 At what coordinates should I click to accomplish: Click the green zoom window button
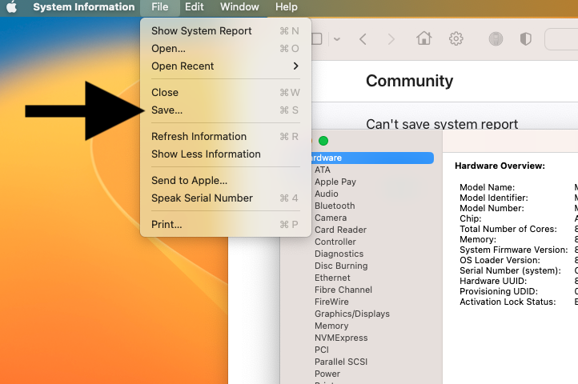[323, 141]
